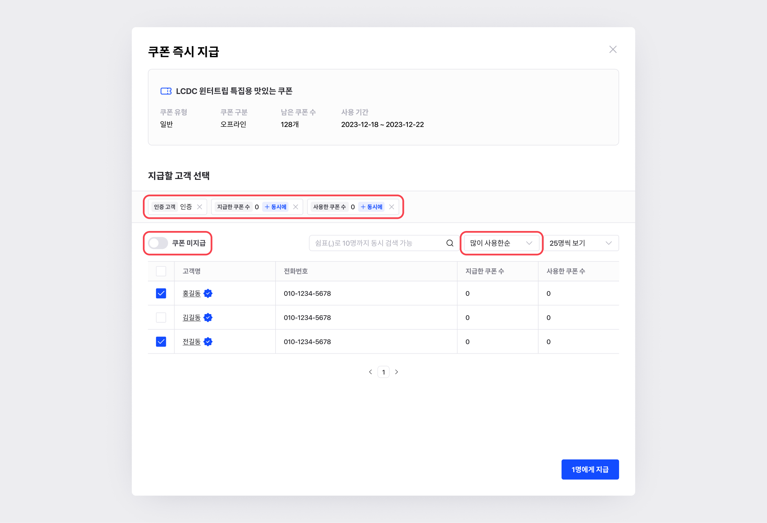Remove the 사용한 쿠폰 수 filter chip
The image size is (767, 523).
392,207
